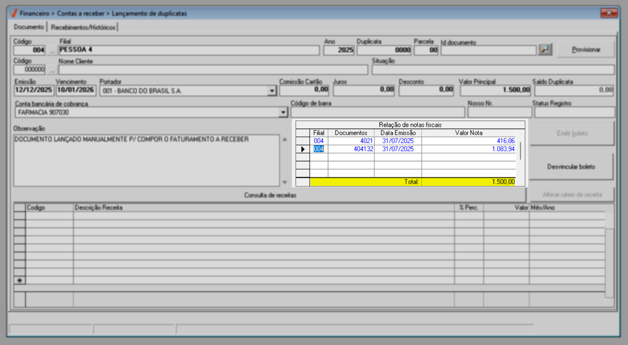The height and width of the screenshot is (345, 628).
Task: Switch to Recebimentos/Históricos tab
Action: point(83,27)
